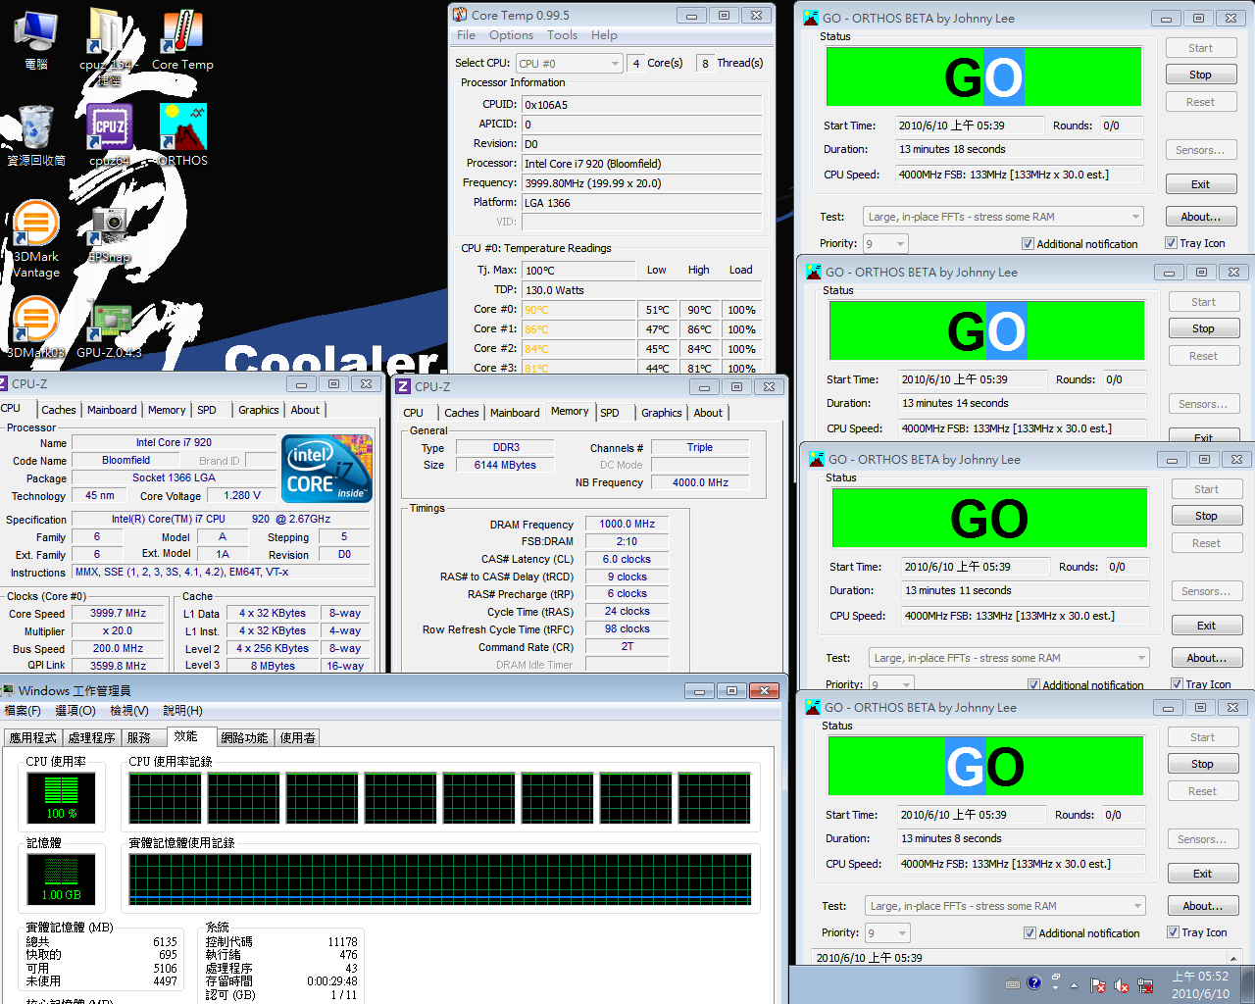Toggle Additional notification in ORTHOS 13 minutes 11 seconds window
Screen dimensions: 1255x1004
coord(1085,685)
